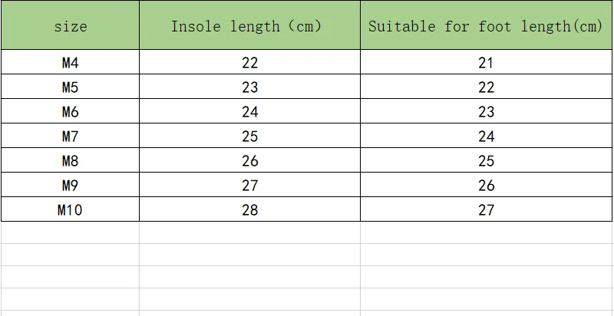The image size is (614, 316).
Task: Select M7 foot length cell showing 24
Action: tap(486, 136)
